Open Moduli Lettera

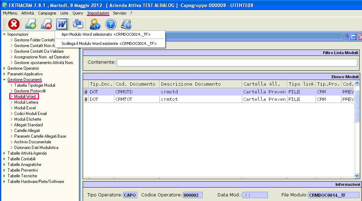[x=26, y=102]
